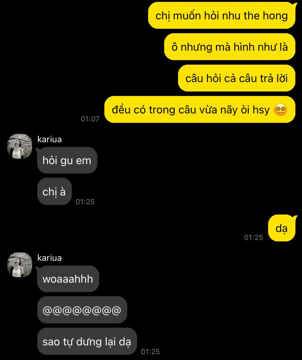
Task: Select the 'chị muốn hỏi nhu the hong' bubble
Action: 222,15
